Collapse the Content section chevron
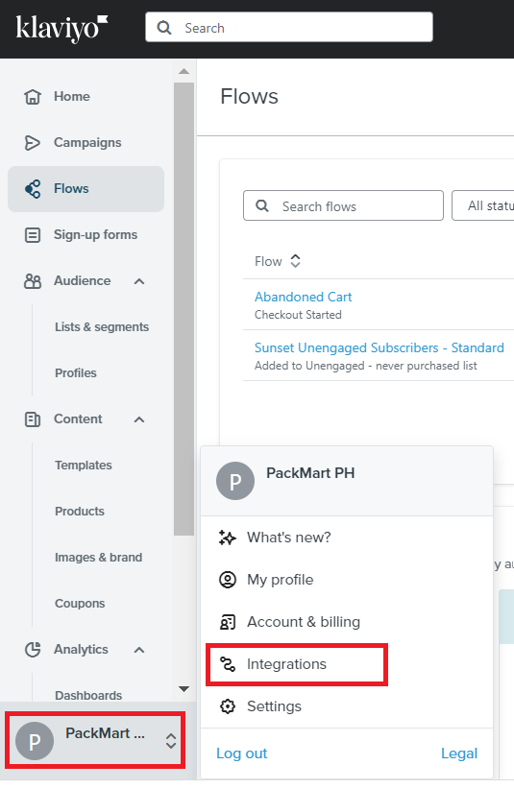 (139, 419)
